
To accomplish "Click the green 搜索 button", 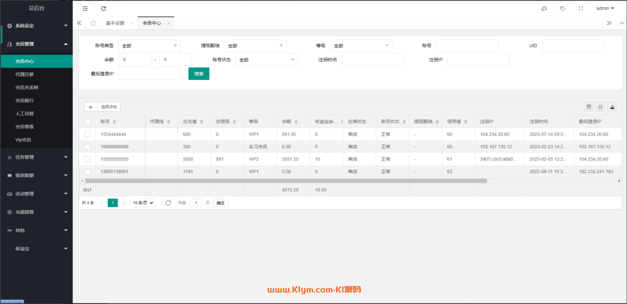I will point(199,74).
